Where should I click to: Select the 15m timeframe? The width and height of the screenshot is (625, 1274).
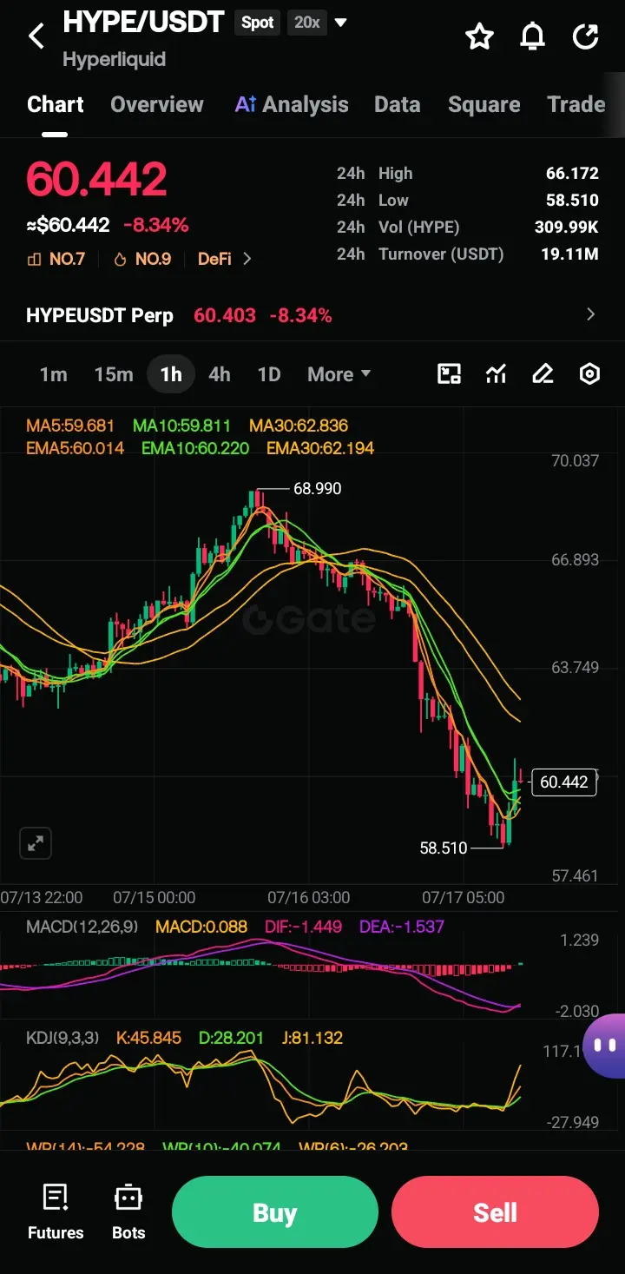coord(114,374)
